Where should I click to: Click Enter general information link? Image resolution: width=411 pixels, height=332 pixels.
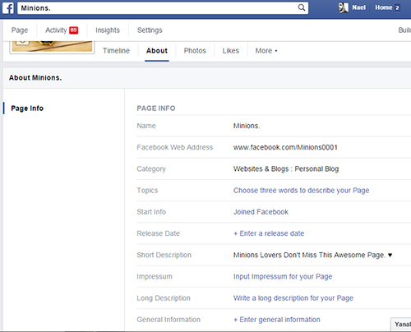277,320
